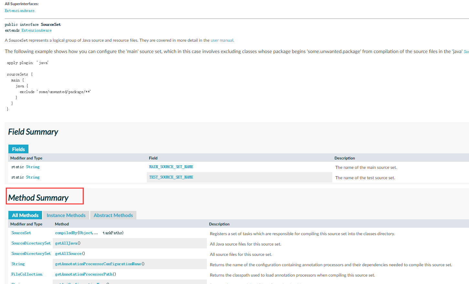Image resolution: width=469 pixels, height=284 pixels.
Task: Click 'Modifier and Type' header in Methods table
Action: click(x=26, y=224)
